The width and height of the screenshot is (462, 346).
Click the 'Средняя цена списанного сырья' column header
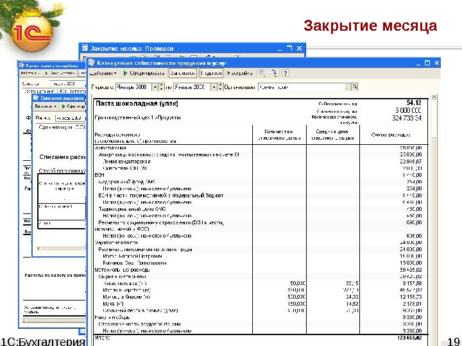(332, 135)
